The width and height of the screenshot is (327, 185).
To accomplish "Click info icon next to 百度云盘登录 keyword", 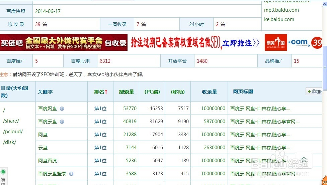I will click(71, 174).
